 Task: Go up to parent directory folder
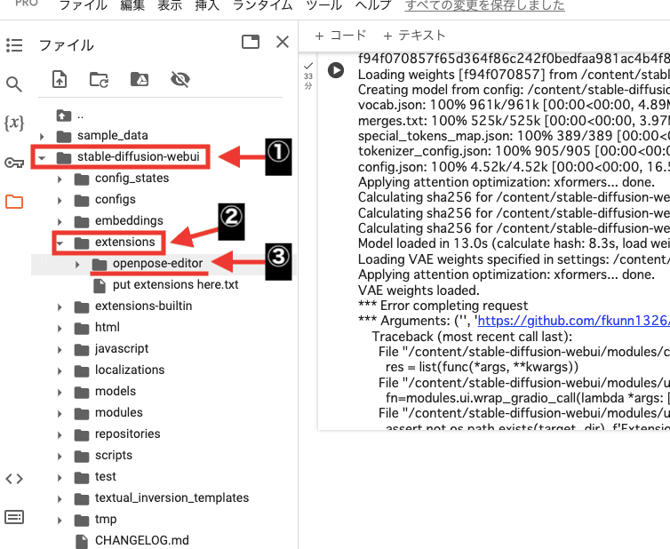pyautogui.click(x=64, y=115)
